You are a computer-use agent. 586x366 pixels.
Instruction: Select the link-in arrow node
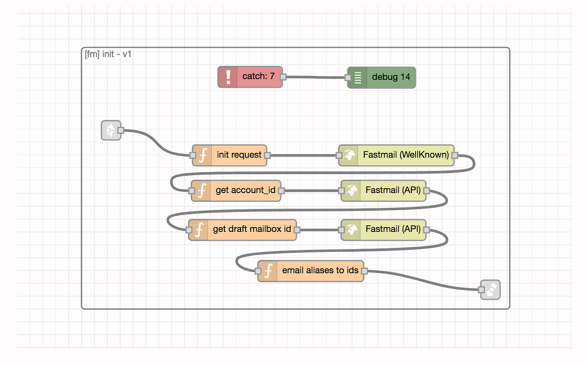[111, 130]
